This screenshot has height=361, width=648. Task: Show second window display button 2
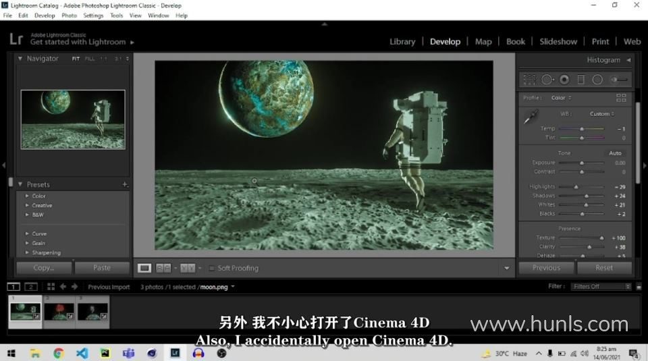31,286
